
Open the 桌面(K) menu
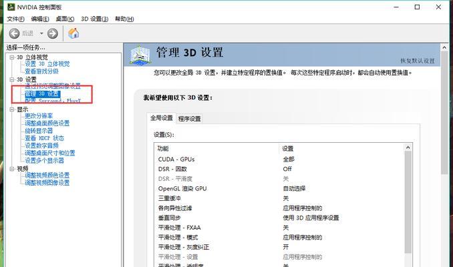[x=65, y=19]
